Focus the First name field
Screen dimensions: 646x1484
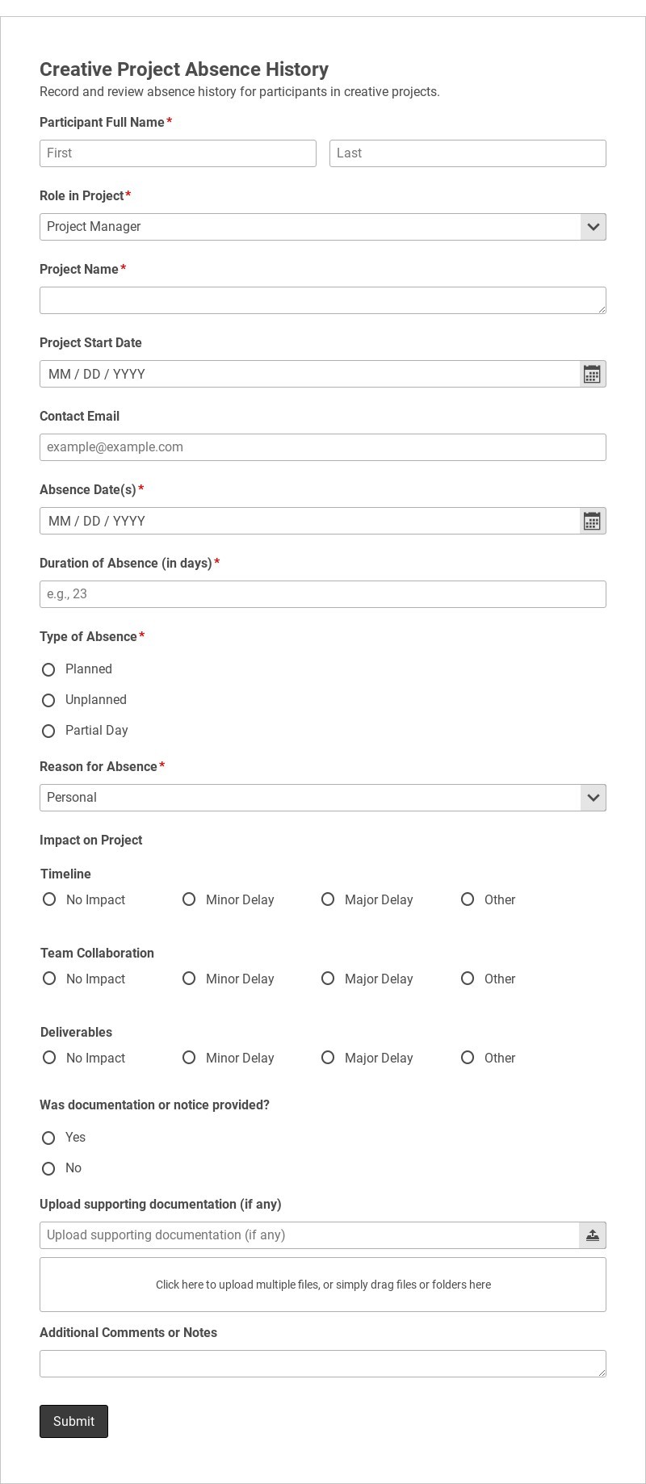click(178, 153)
